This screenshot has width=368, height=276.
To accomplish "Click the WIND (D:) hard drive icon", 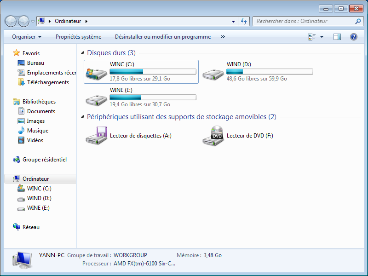I will 213,74.
